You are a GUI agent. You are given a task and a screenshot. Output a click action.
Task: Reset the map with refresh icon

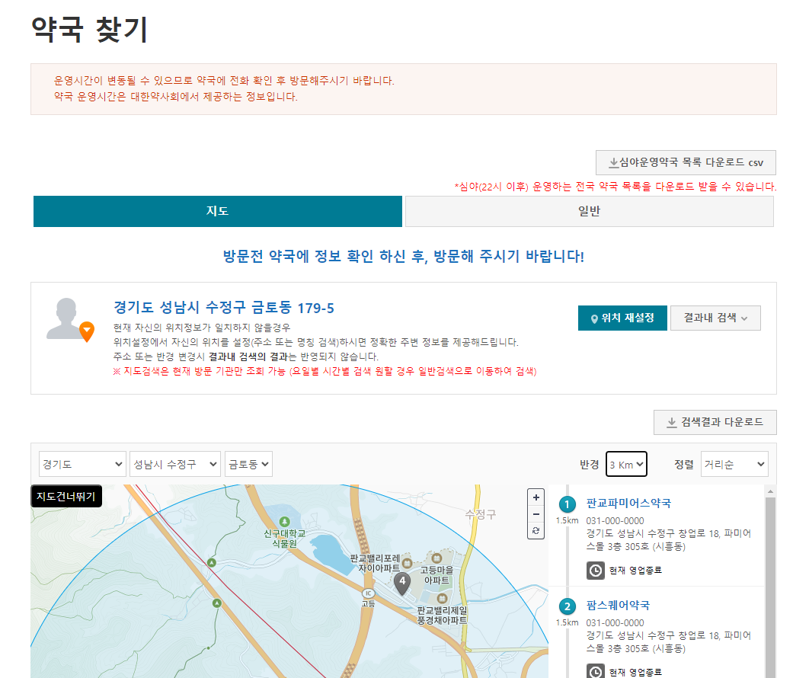tap(536, 531)
